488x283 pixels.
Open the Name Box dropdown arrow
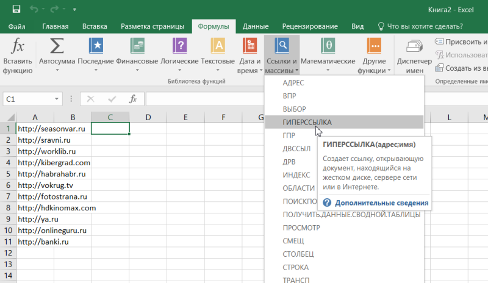[57, 99]
